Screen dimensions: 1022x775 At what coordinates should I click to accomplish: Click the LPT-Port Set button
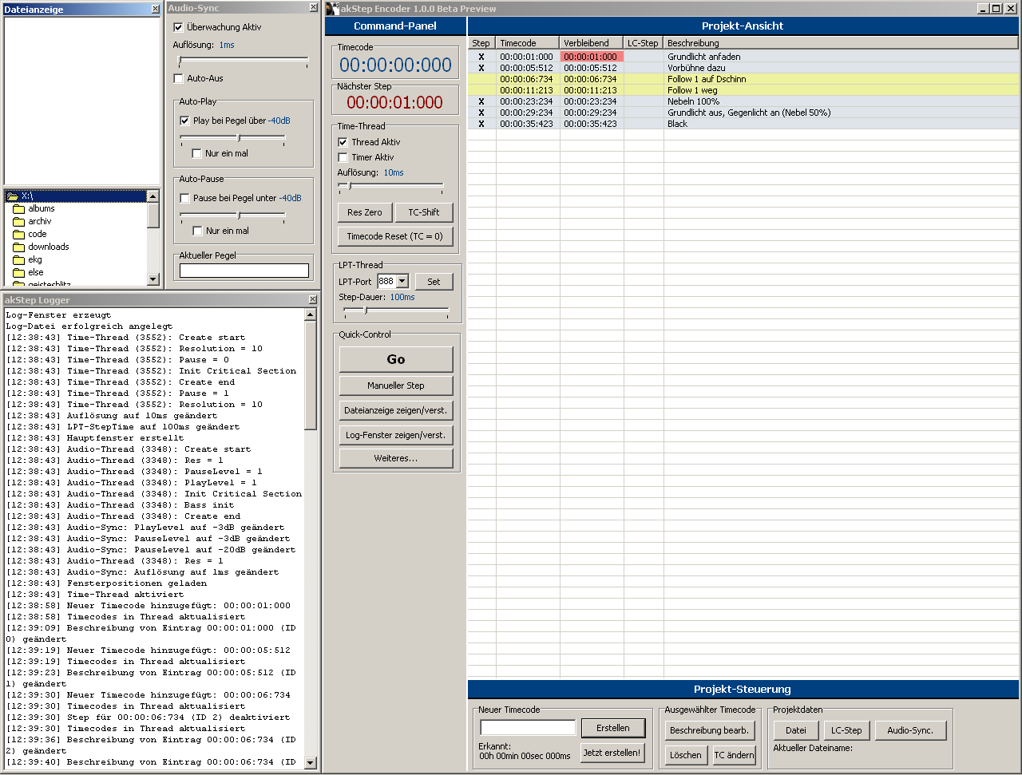coord(434,282)
